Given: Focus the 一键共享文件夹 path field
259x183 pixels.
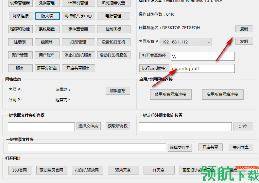Looking at the screenshot, I should pos(87,147).
